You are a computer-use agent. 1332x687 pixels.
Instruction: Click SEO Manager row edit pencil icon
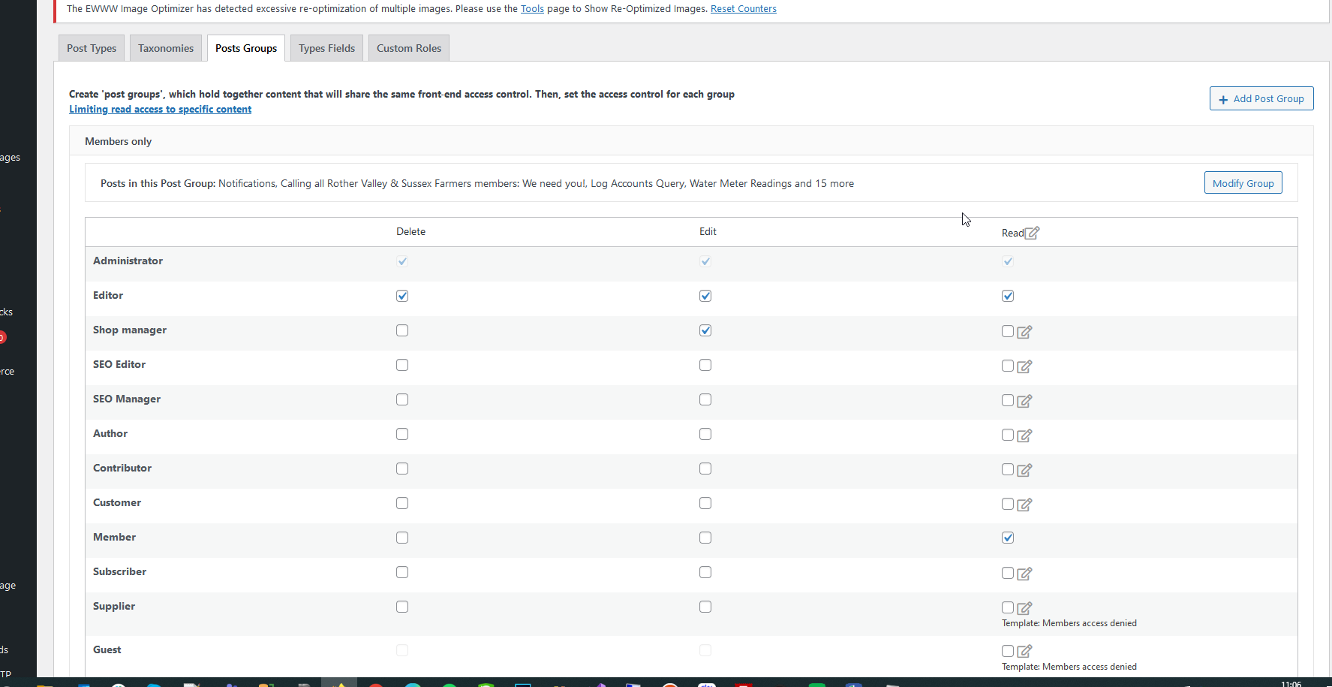(1024, 401)
